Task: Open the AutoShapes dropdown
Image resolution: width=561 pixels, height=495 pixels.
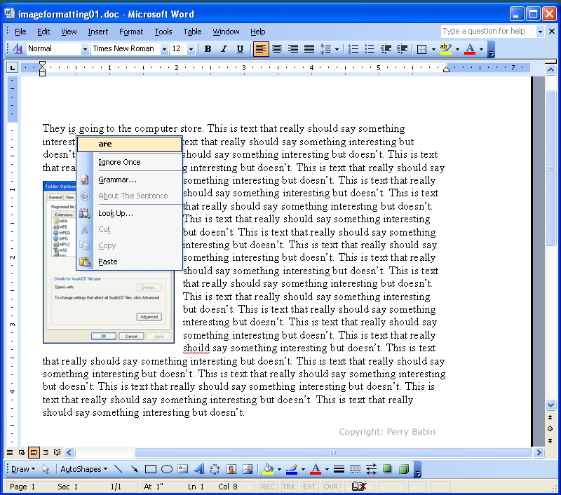Action: click(84, 469)
